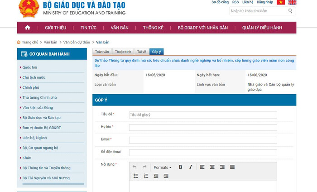Image resolution: width=317 pixels, height=192 pixels.
Task: Click the home icon in navigation bar
Action: [x=28, y=28]
